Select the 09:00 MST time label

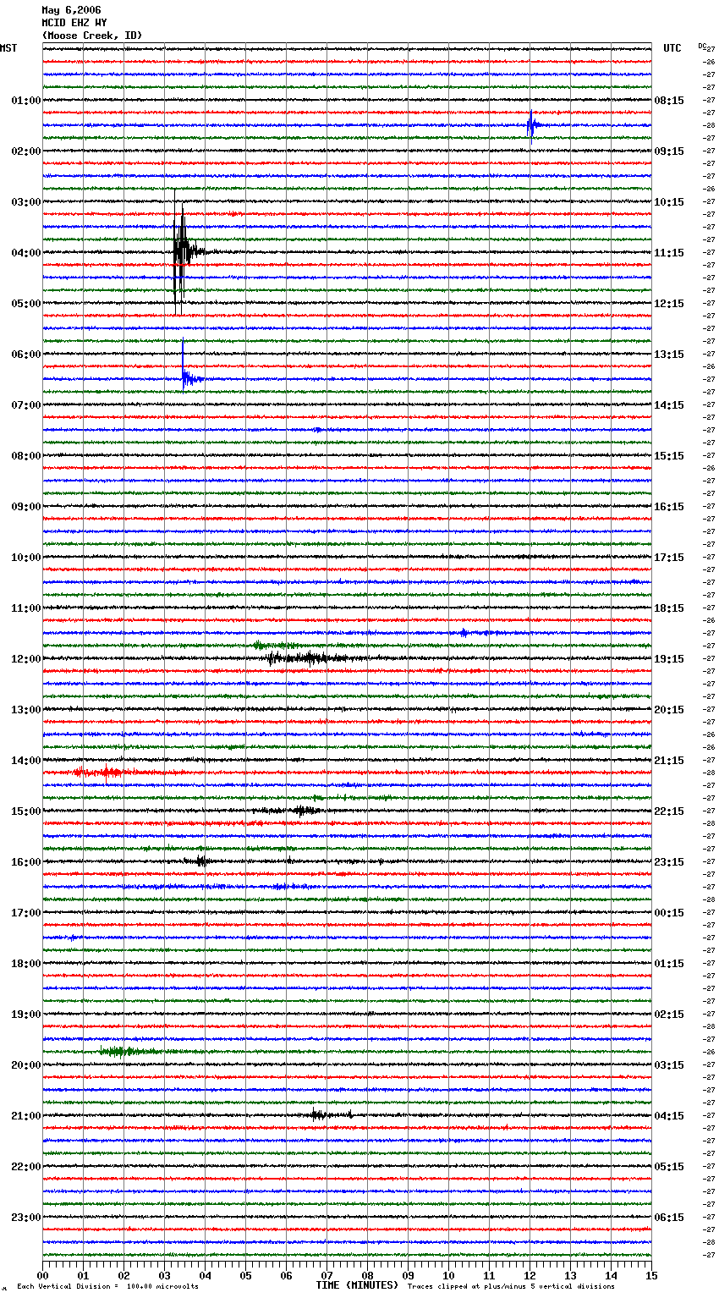click(x=26, y=507)
